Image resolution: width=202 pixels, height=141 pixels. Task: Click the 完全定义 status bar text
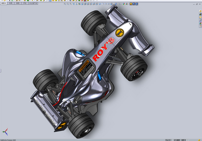pyautogui.click(x=168, y=140)
